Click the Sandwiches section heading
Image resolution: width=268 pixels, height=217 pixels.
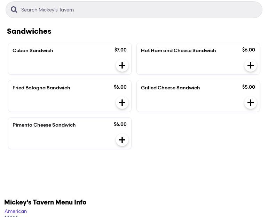point(29,31)
